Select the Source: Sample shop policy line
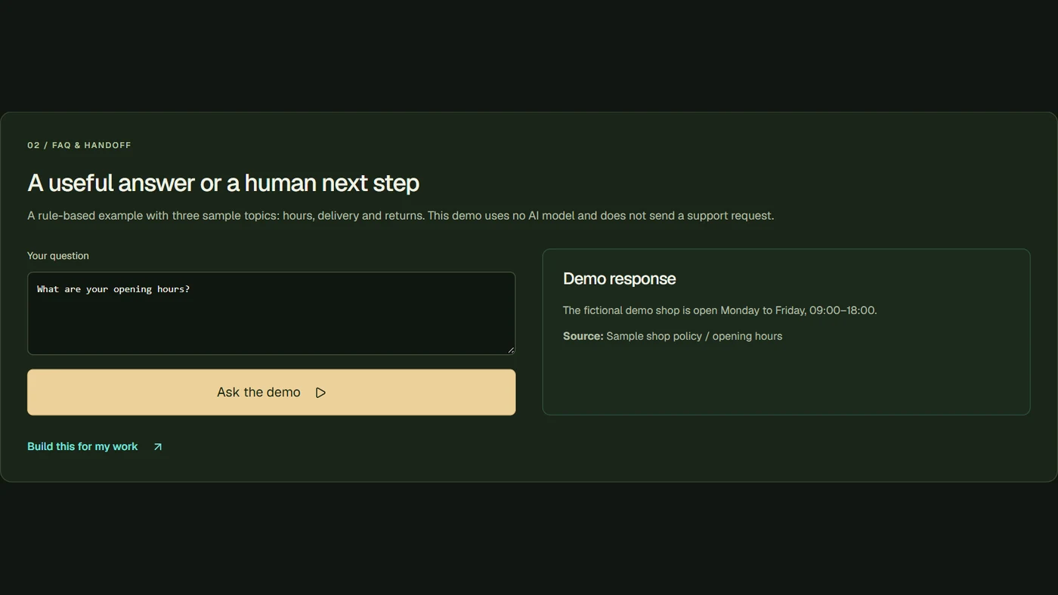Screen dimensions: 1058x595 coord(673,336)
